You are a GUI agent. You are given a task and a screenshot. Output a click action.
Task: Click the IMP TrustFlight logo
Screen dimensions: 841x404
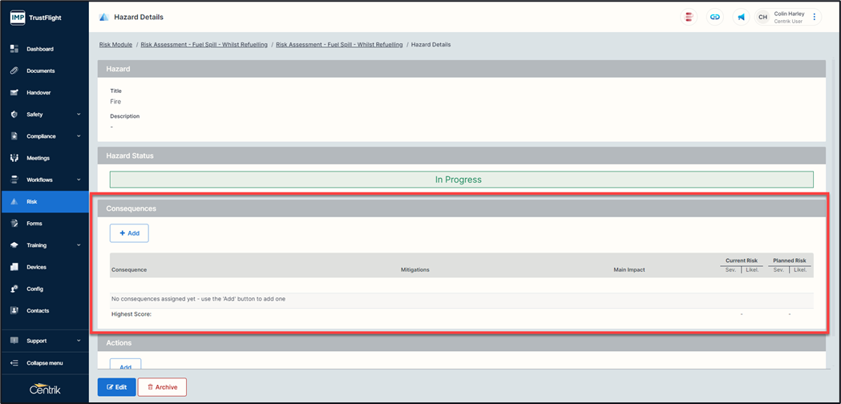point(35,17)
